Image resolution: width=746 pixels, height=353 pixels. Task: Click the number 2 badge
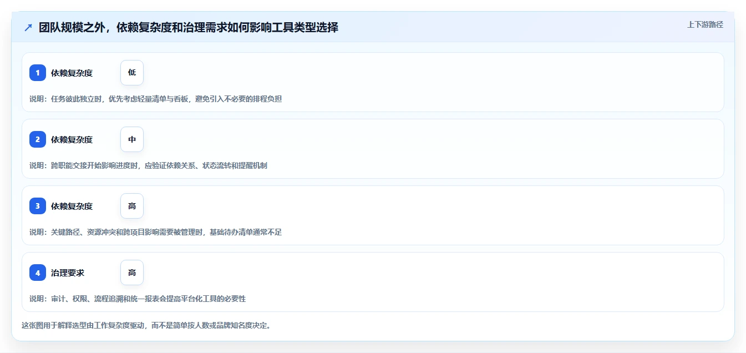point(38,139)
